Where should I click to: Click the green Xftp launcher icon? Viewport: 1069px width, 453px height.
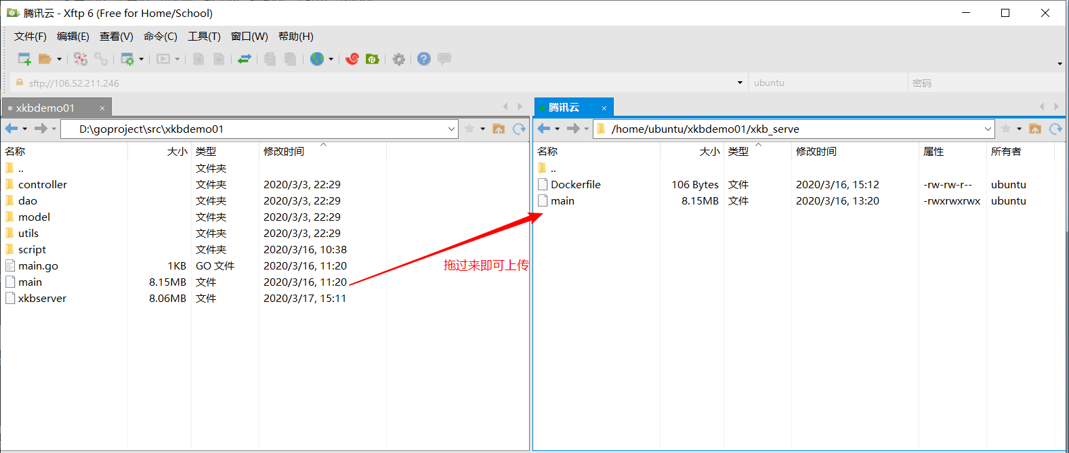pos(372,59)
